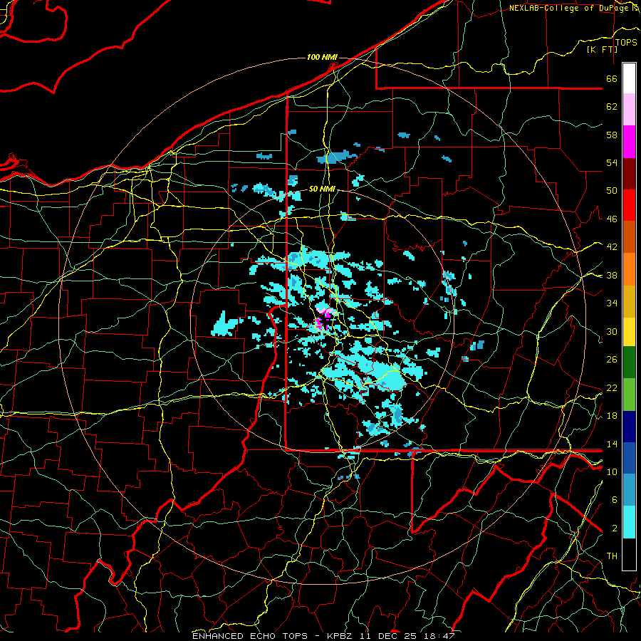Click the 42 legend value

point(612,247)
